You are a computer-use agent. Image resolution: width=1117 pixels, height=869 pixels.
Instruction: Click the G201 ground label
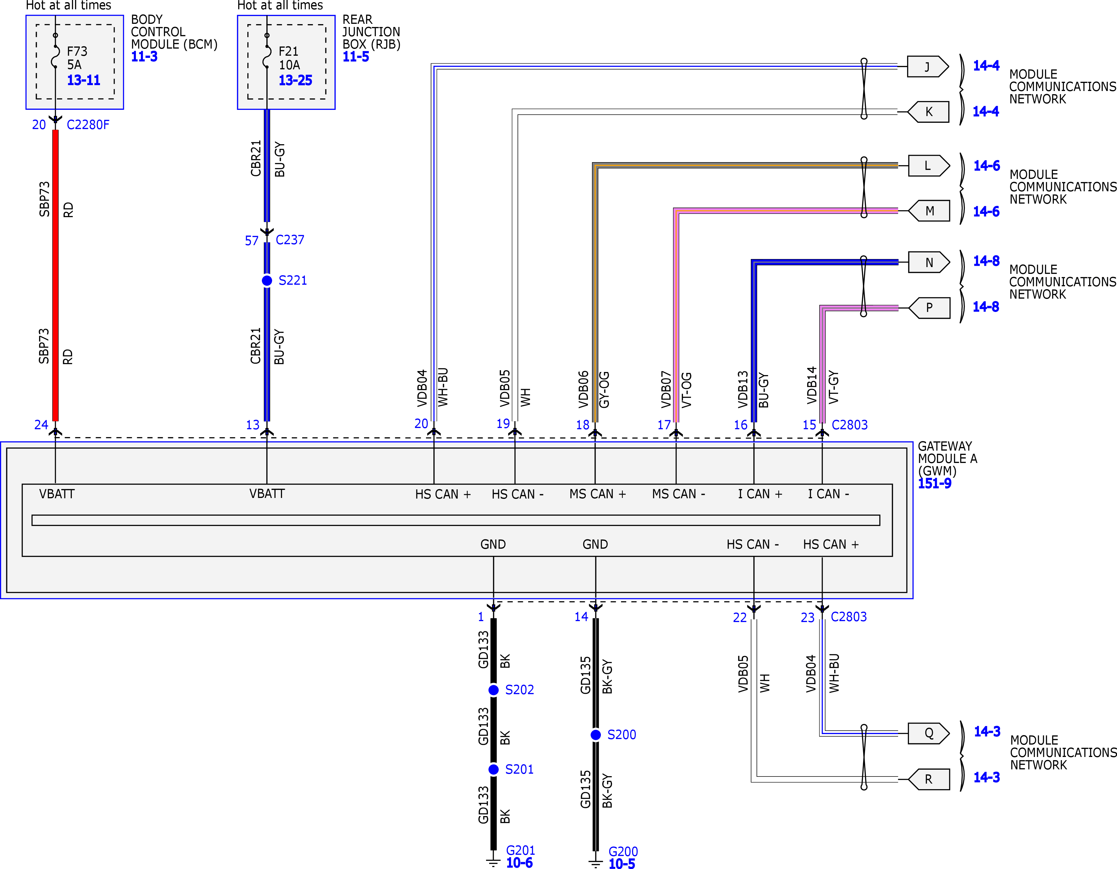click(521, 851)
